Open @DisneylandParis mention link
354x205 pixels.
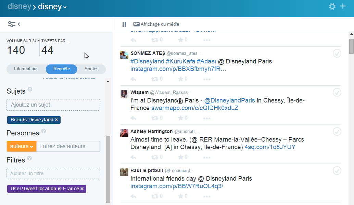[230, 100]
